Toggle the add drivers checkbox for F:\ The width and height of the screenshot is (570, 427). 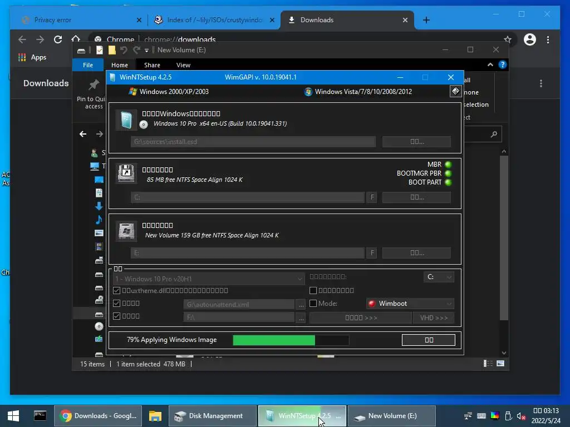(117, 316)
